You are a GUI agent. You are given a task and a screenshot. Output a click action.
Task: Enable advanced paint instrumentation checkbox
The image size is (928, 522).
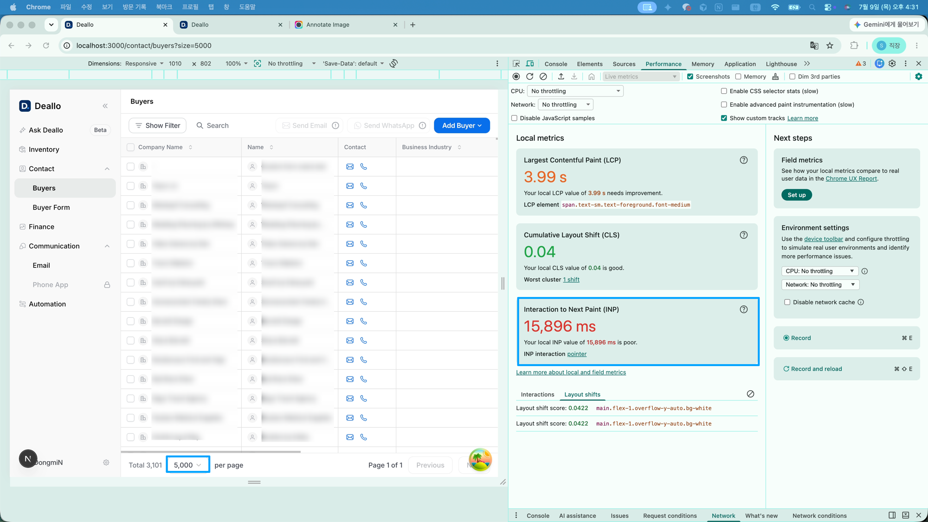[x=724, y=104]
